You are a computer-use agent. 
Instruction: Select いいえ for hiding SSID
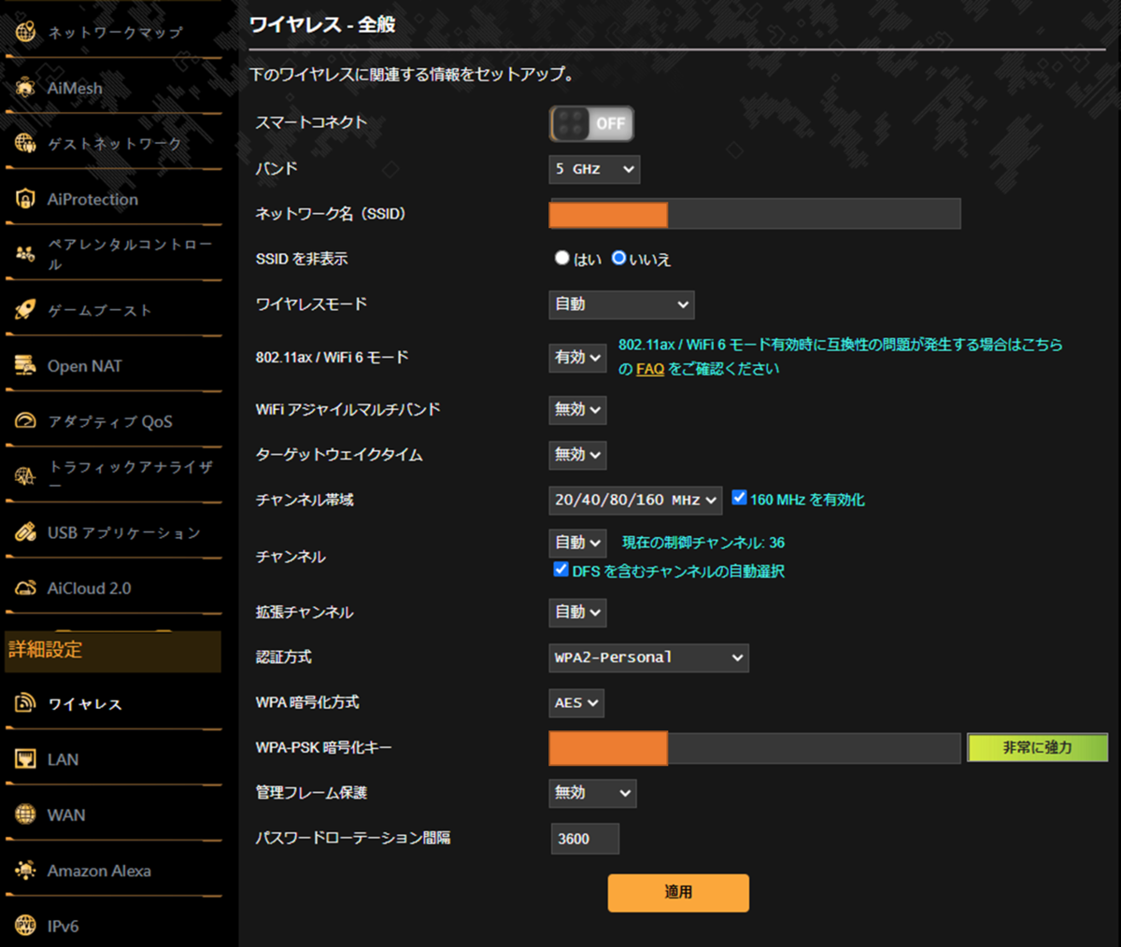point(618,258)
